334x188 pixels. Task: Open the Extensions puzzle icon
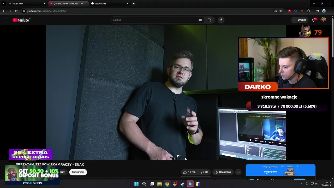pyautogui.click(x=308, y=11)
